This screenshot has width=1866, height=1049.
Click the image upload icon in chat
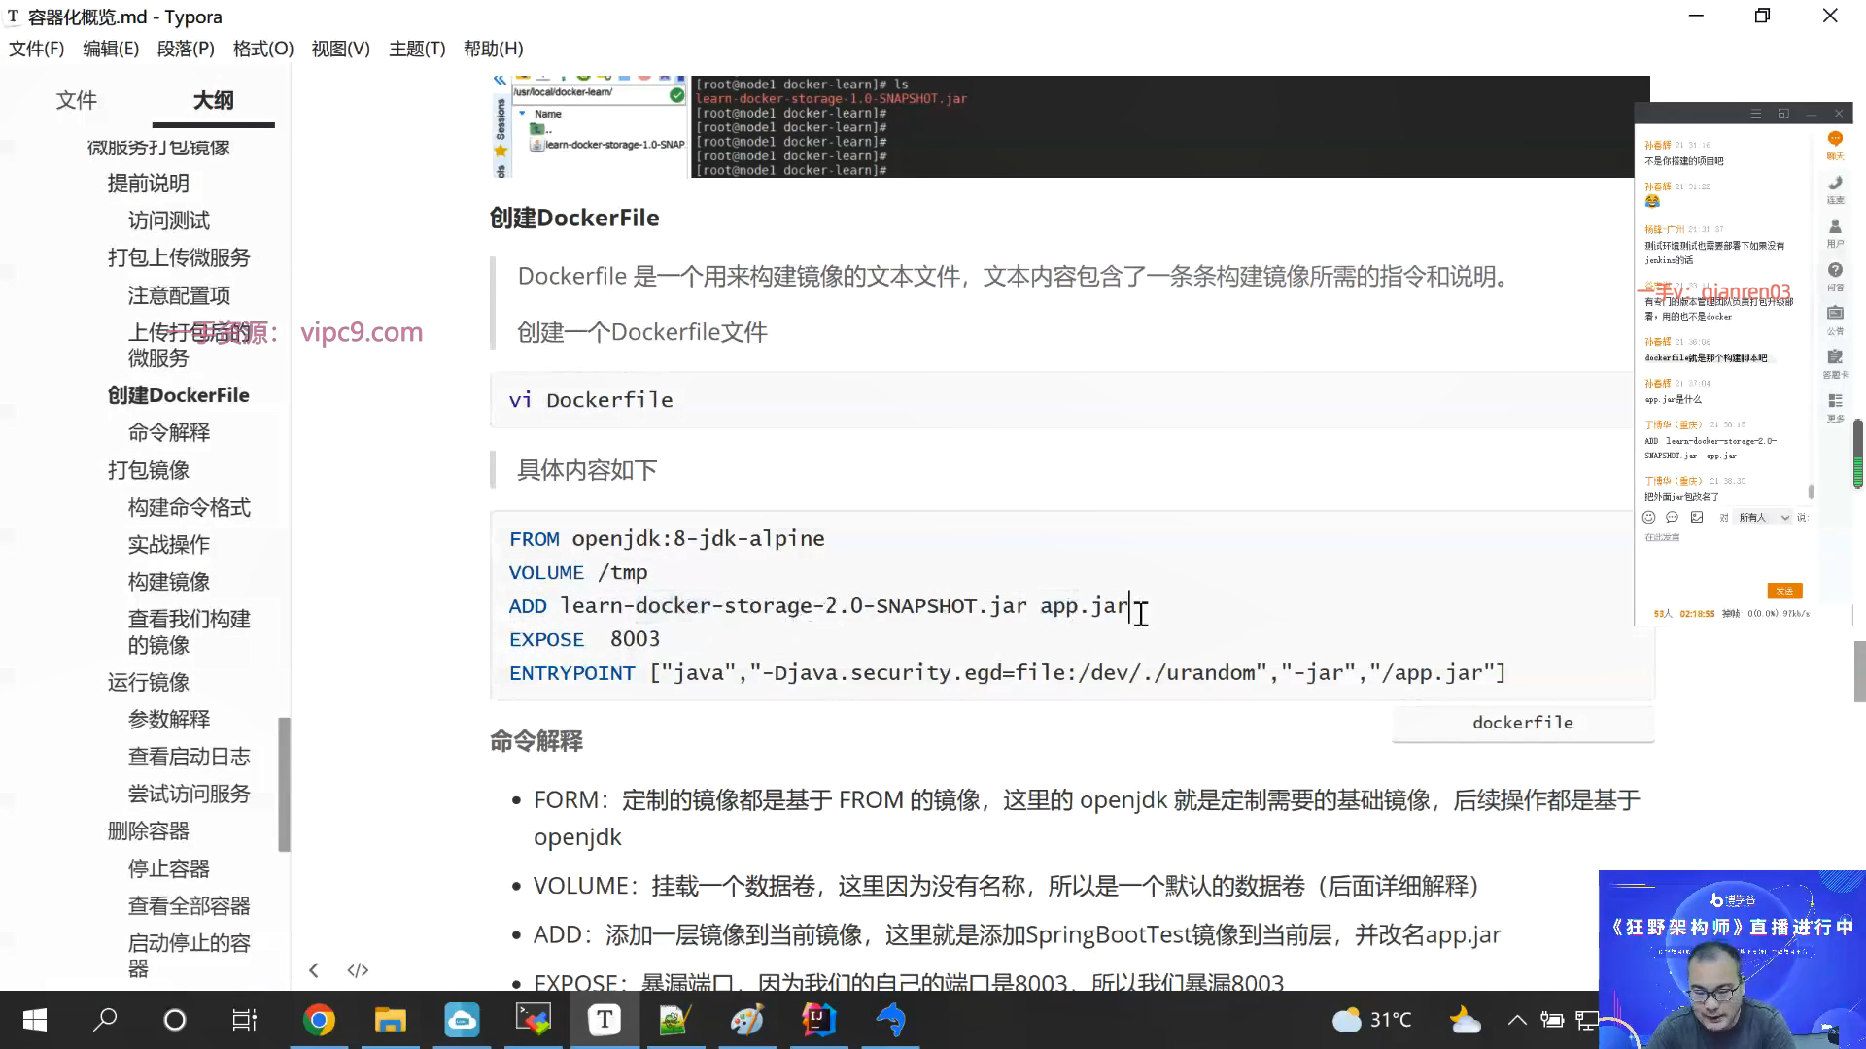(x=1697, y=518)
